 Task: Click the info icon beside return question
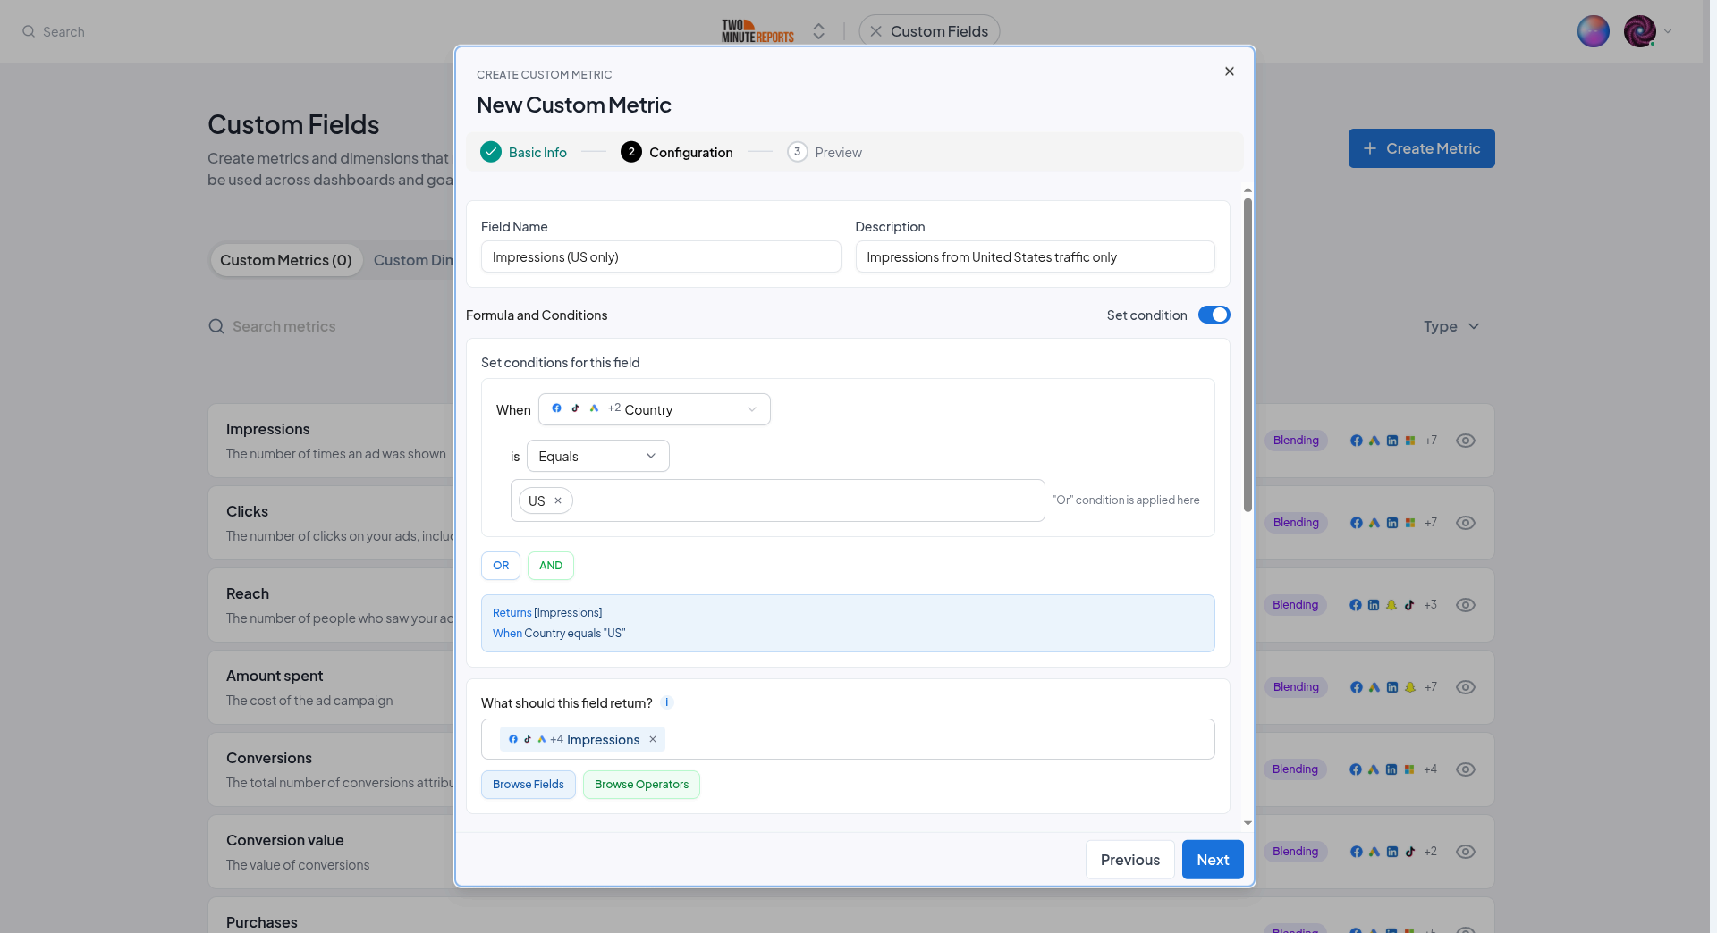point(667,702)
